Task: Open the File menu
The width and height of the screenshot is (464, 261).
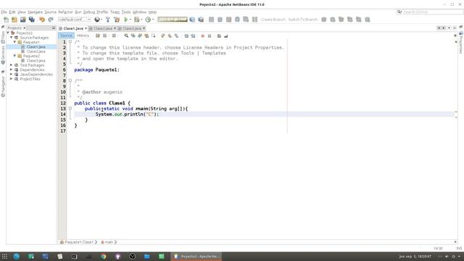Action: tap(4, 12)
